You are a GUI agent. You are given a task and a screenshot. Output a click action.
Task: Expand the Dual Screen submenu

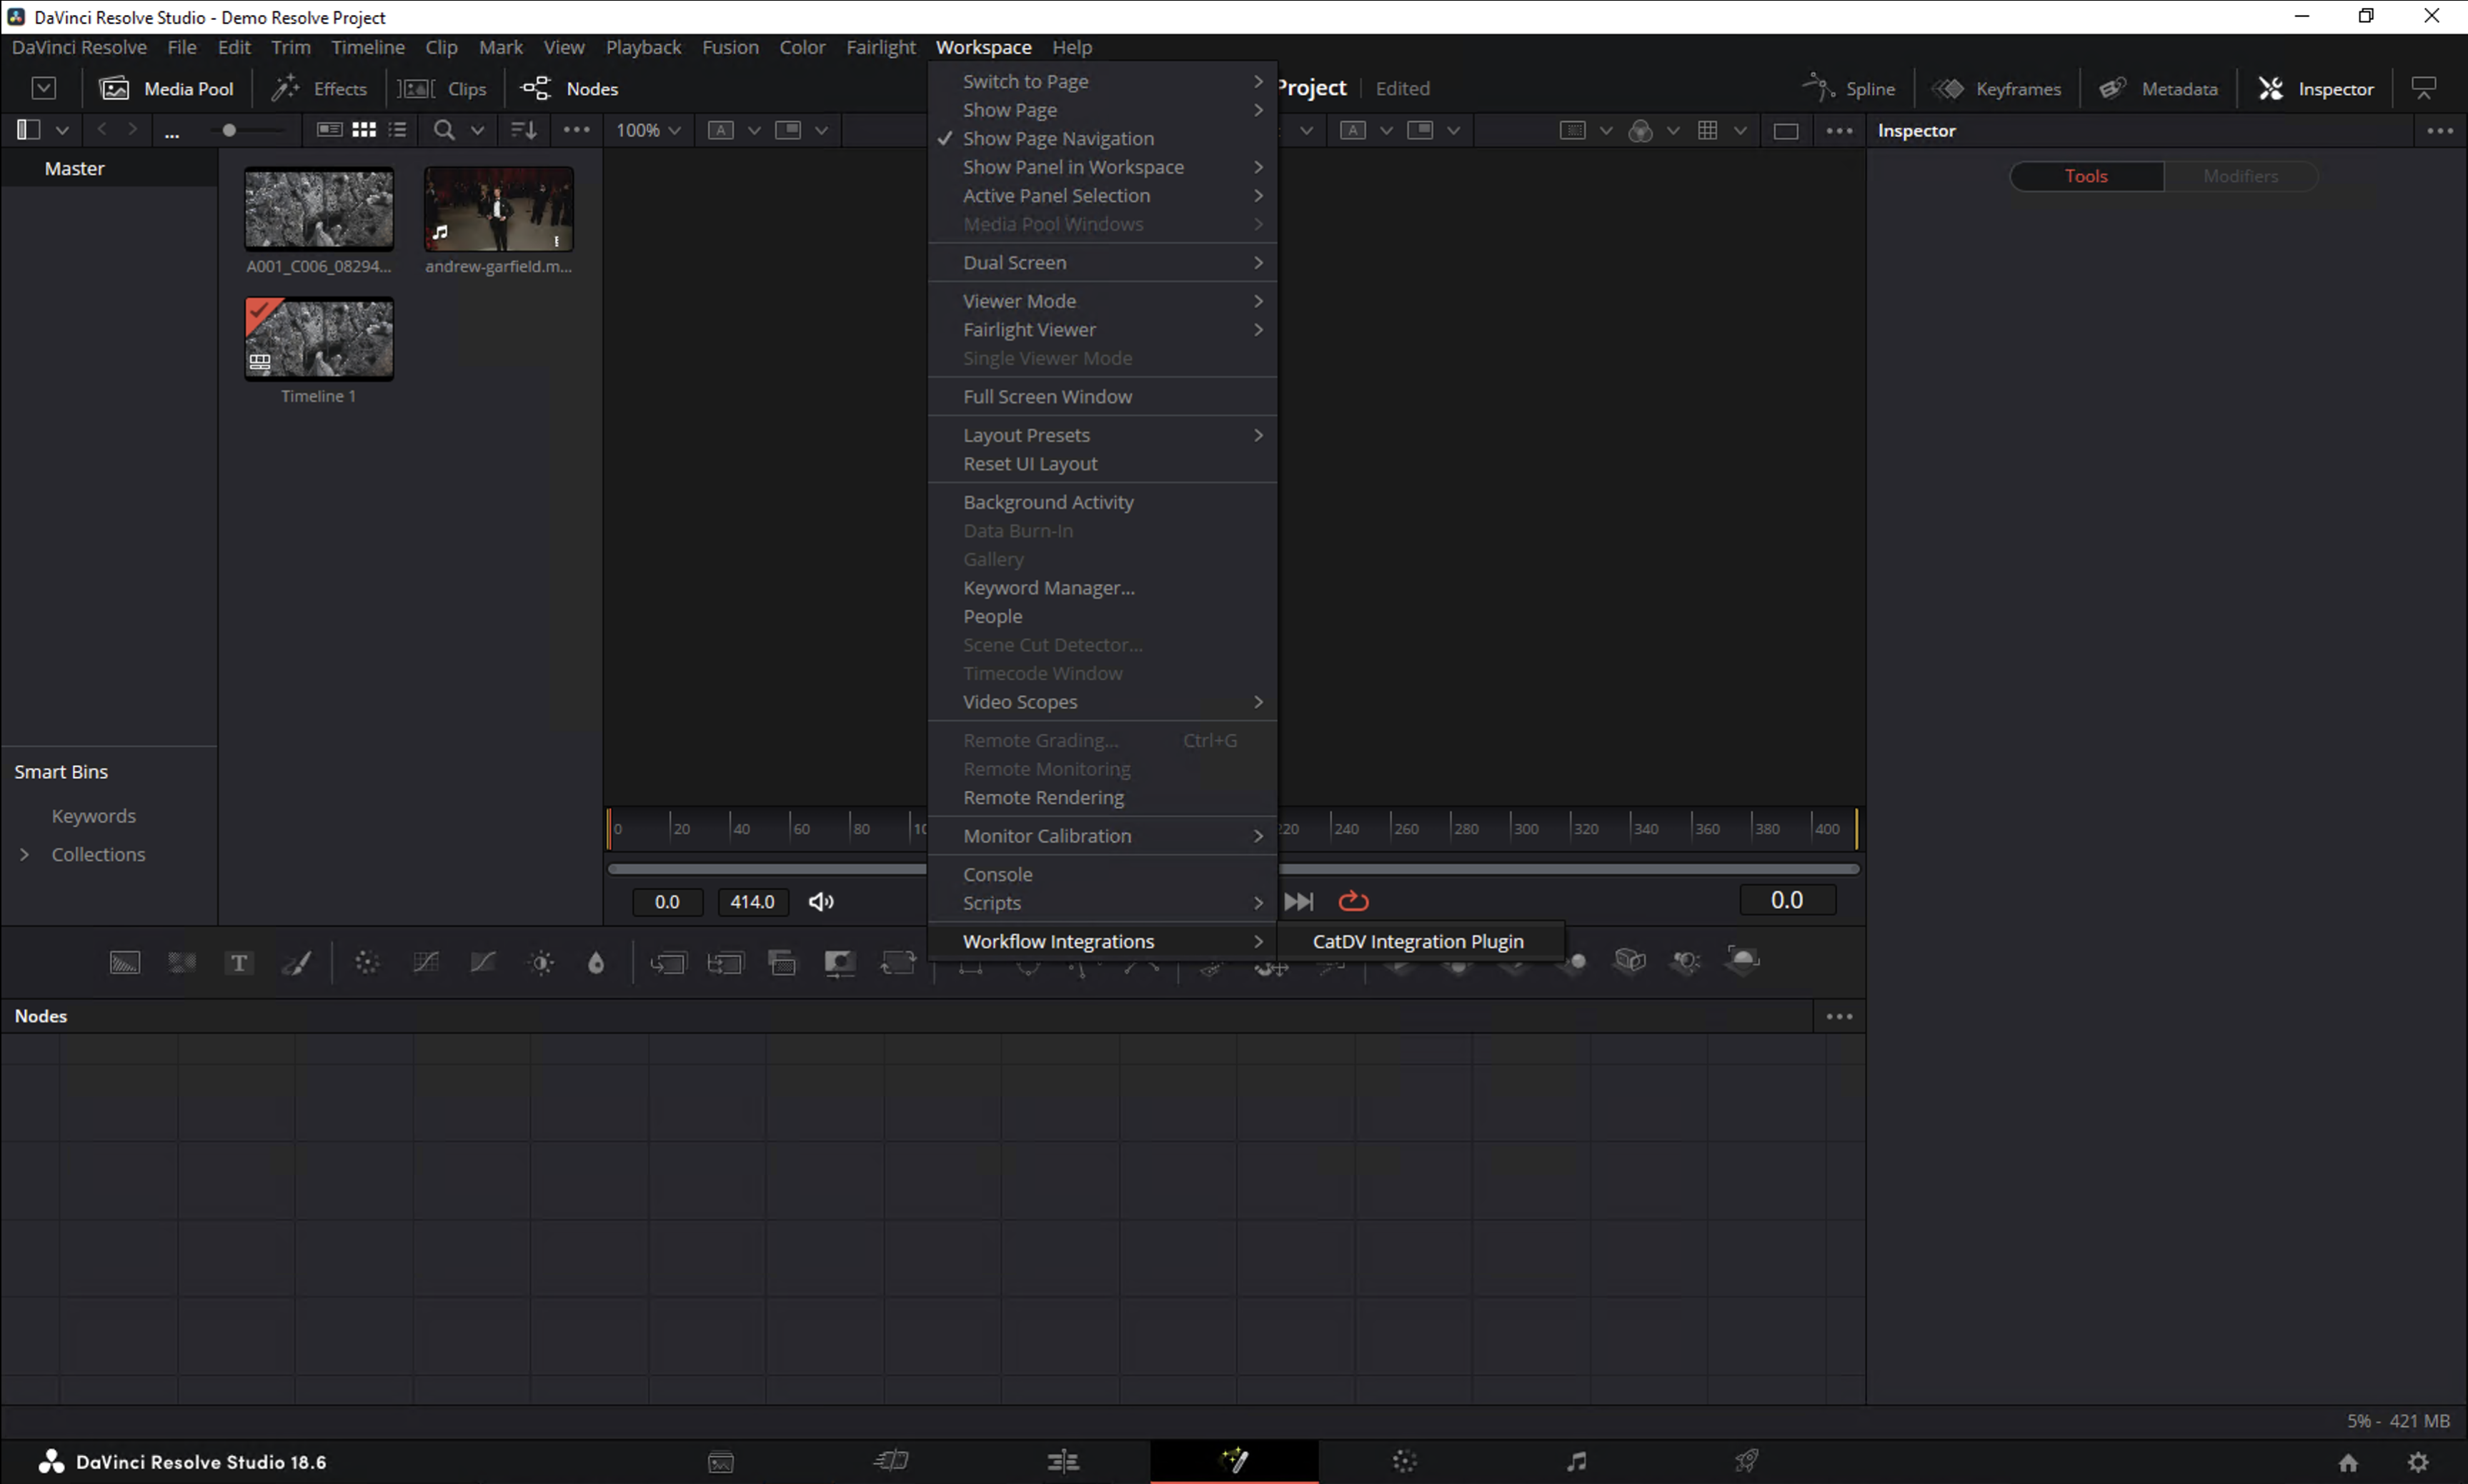point(1103,262)
